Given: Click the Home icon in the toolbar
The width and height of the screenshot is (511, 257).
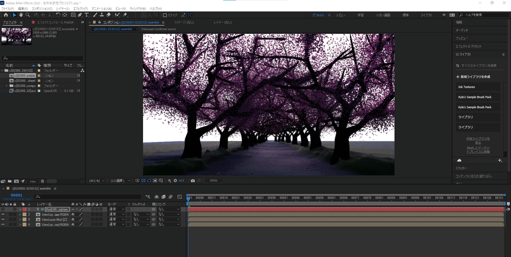Looking at the screenshot, I should coord(4,15).
